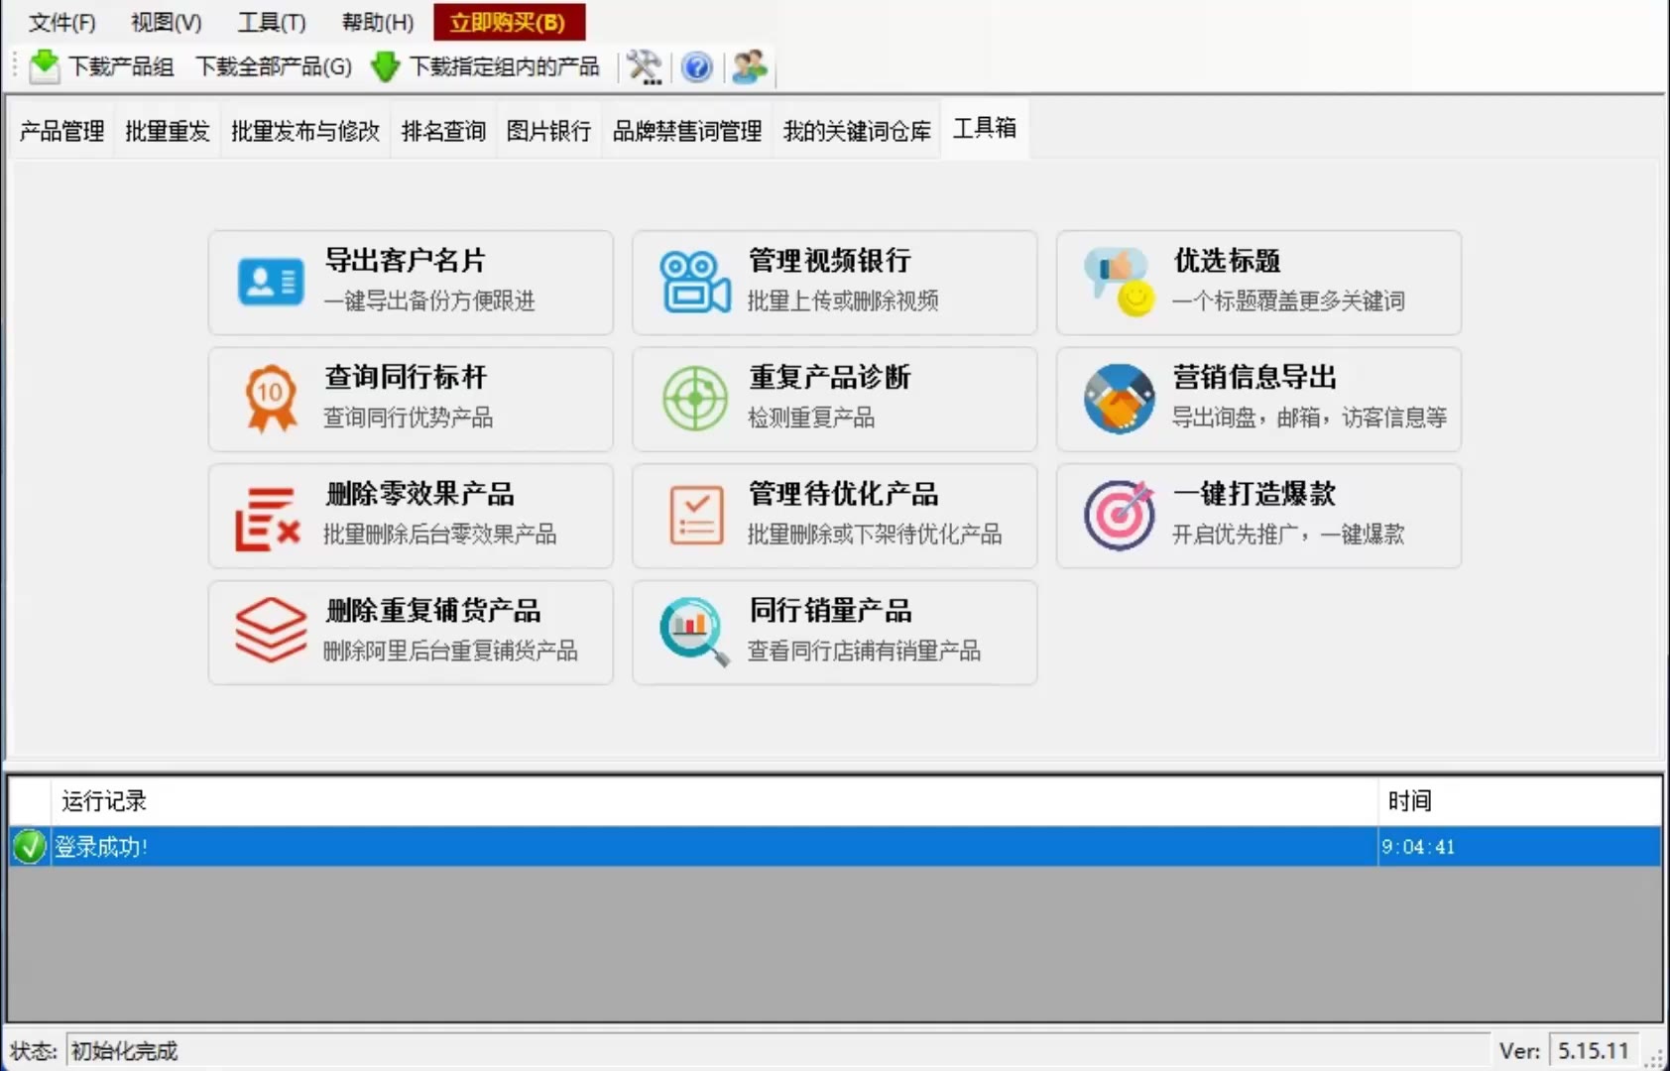Click the users toolbar icon
This screenshot has height=1071, width=1670.
(x=750, y=66)
